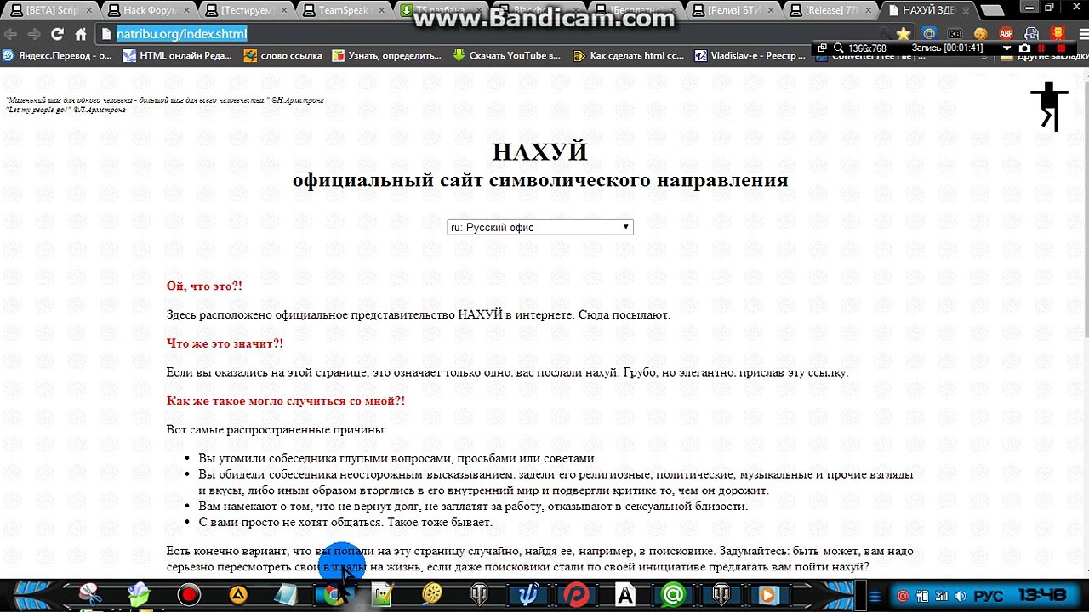Viewport: 1089px width, 612px height.
Task: Open the Bandicam overlay dropdown arrow
Action: 1006,48
